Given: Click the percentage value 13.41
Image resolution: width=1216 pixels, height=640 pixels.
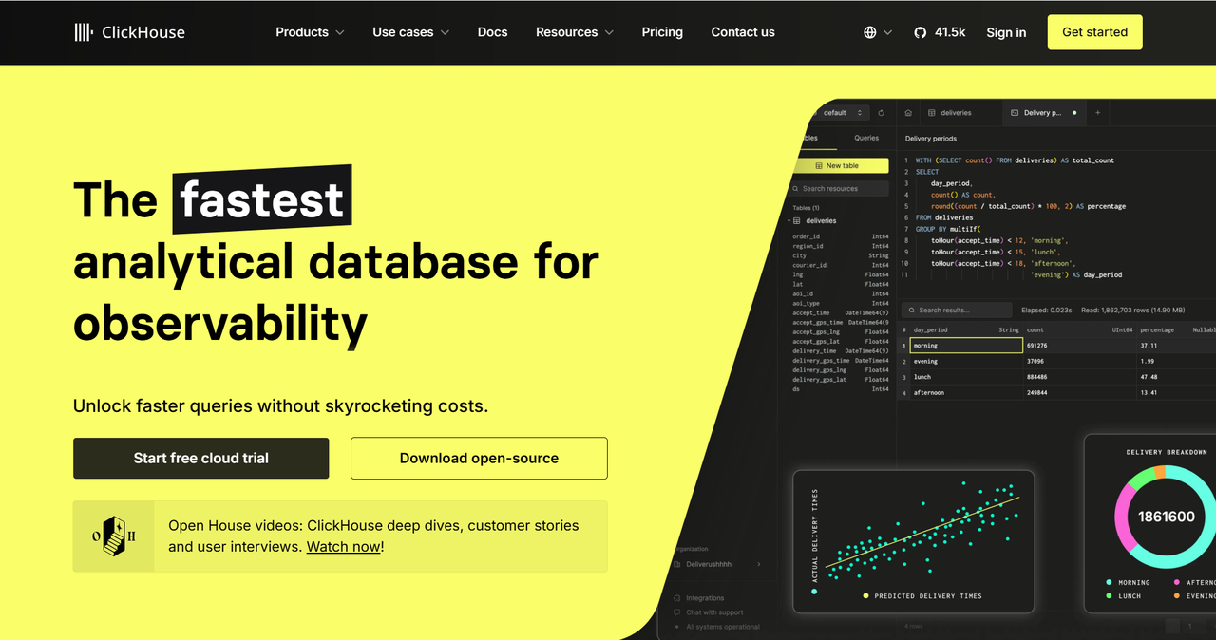Looking at the screenshot, I should coord(1149,392).
